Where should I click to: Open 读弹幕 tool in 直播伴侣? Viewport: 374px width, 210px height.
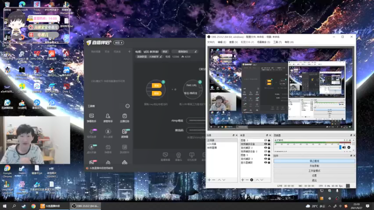124,133
